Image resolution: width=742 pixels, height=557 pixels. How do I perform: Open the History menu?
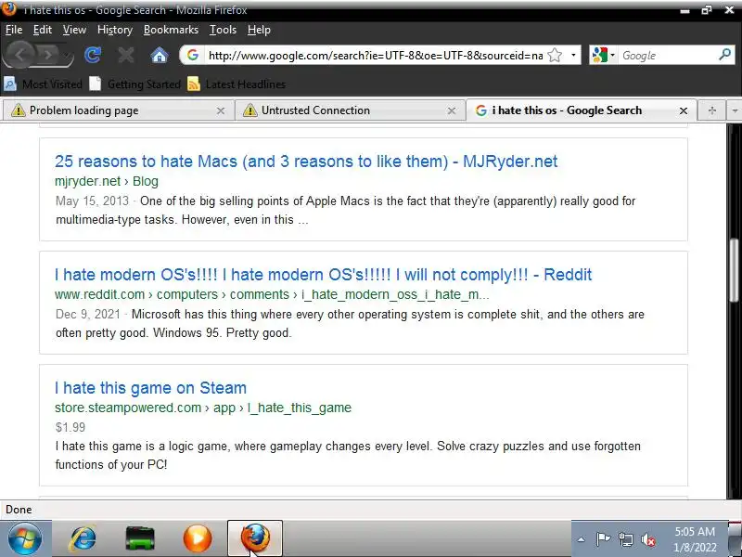point(114,30)
